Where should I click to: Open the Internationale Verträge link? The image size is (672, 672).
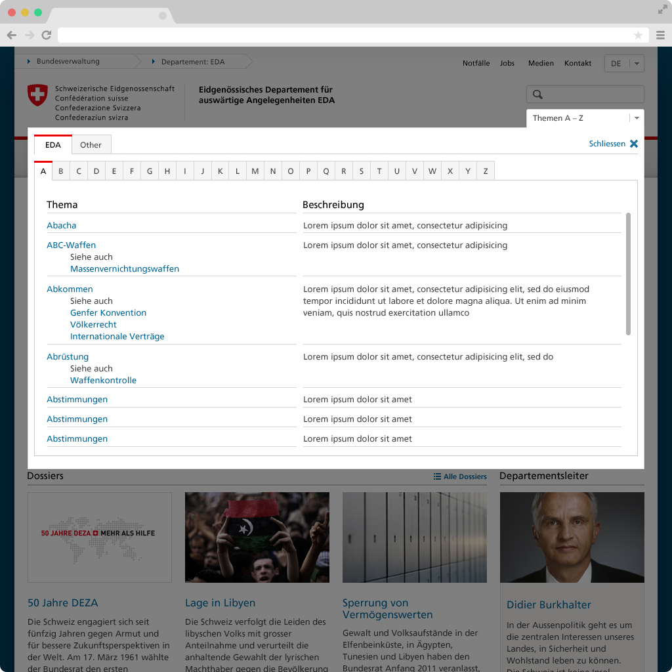click(x=117, y=337)
